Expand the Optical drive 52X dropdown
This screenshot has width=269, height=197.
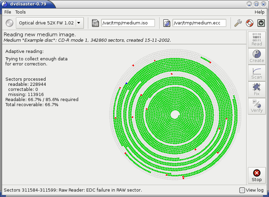(x=79, y=23)
